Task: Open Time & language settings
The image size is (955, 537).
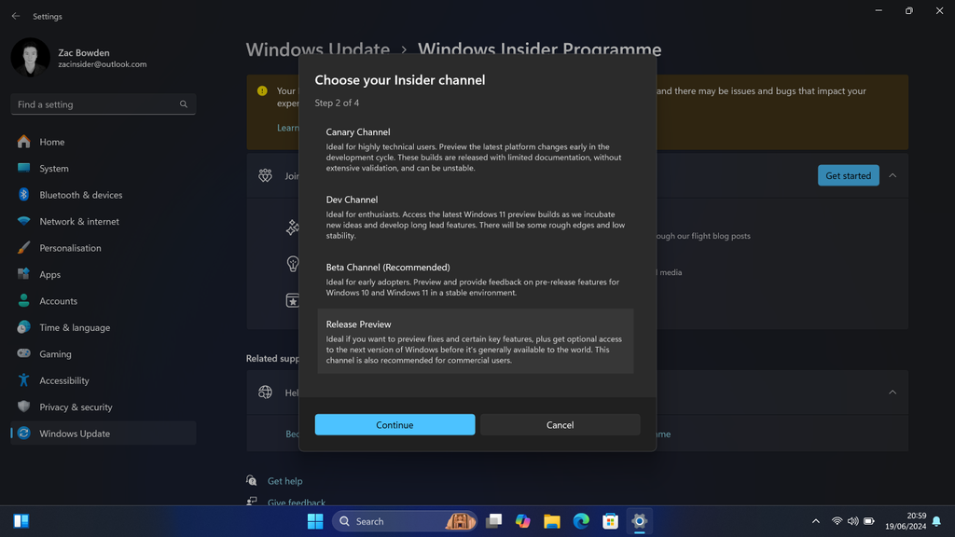Action: tap(103, 327)
